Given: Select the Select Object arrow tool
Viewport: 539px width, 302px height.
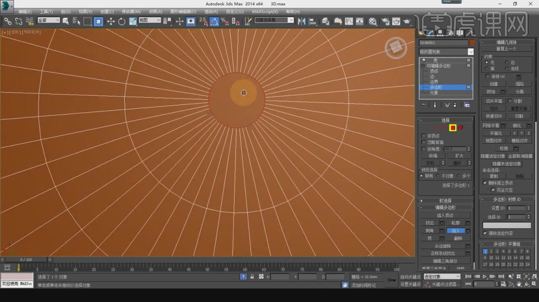Looking at the screenshot, I should tap(65, 21).
